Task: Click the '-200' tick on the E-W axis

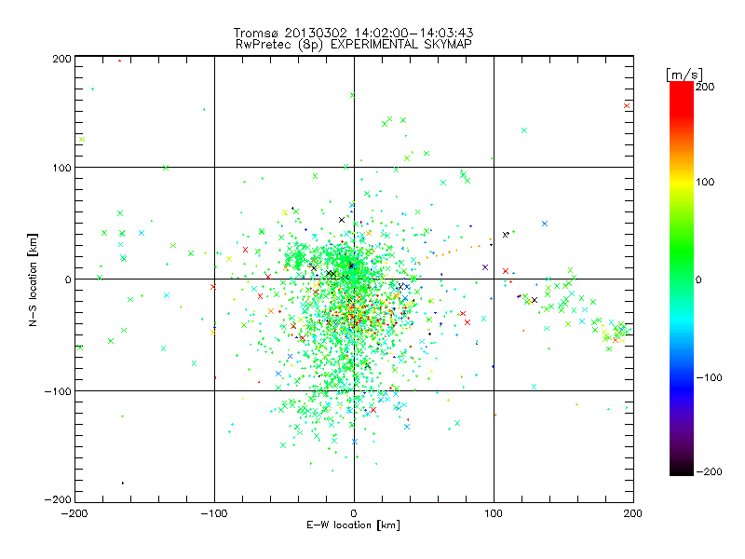Action: click(x=74, y=513)
